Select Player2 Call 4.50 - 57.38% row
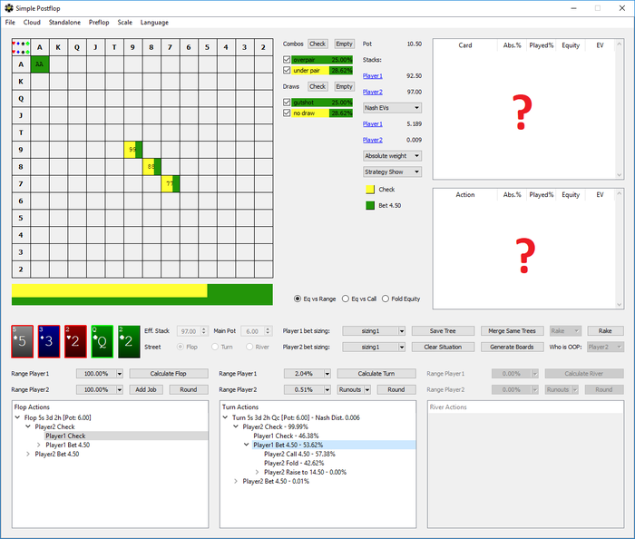This screenshot has height=539, width=635. [x=299, y=454]
